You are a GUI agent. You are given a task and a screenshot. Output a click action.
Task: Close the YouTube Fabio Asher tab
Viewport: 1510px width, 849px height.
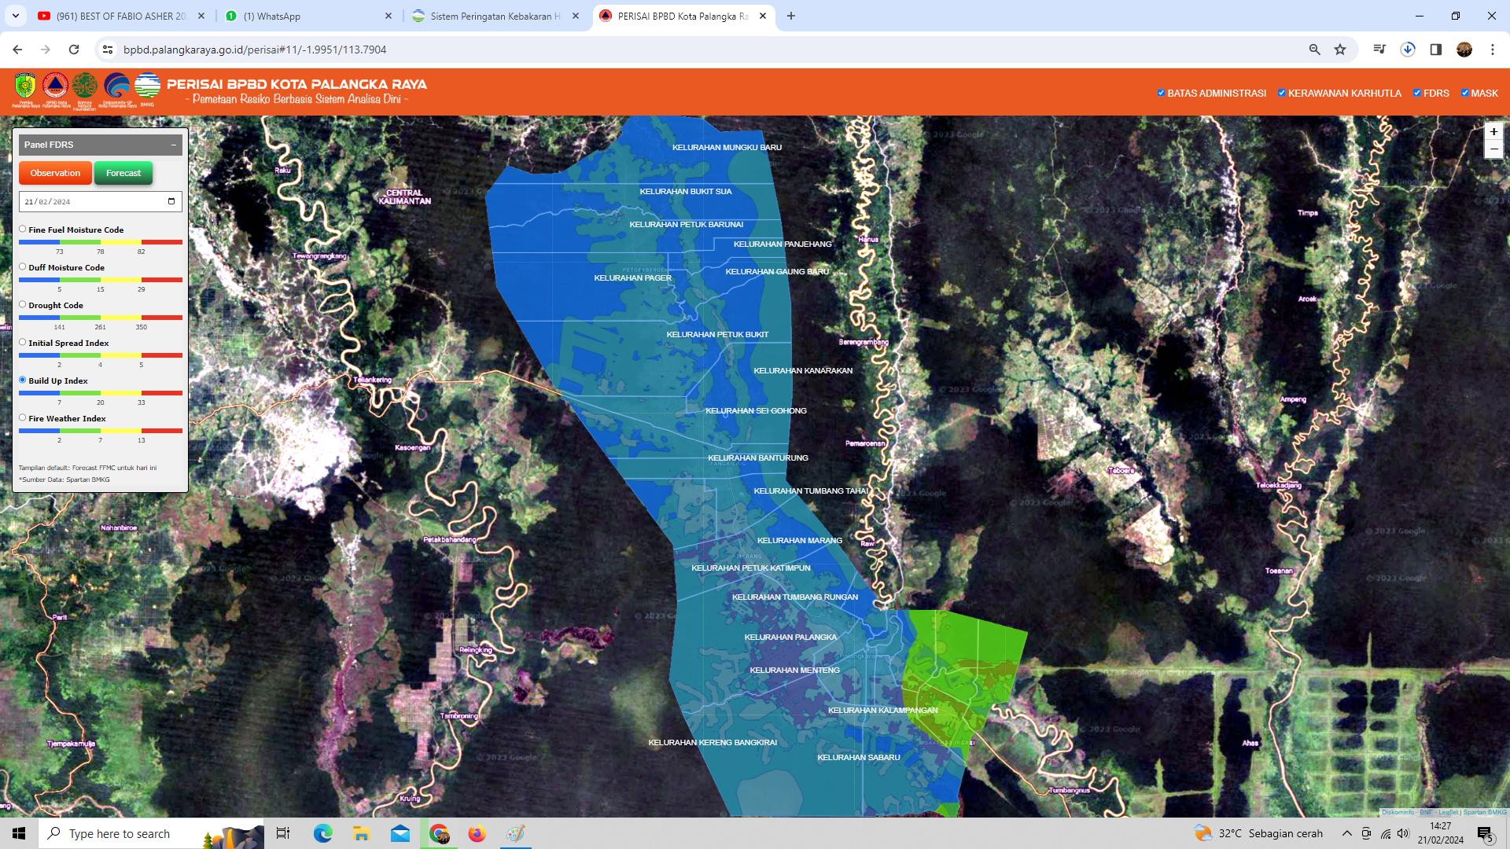201,16
